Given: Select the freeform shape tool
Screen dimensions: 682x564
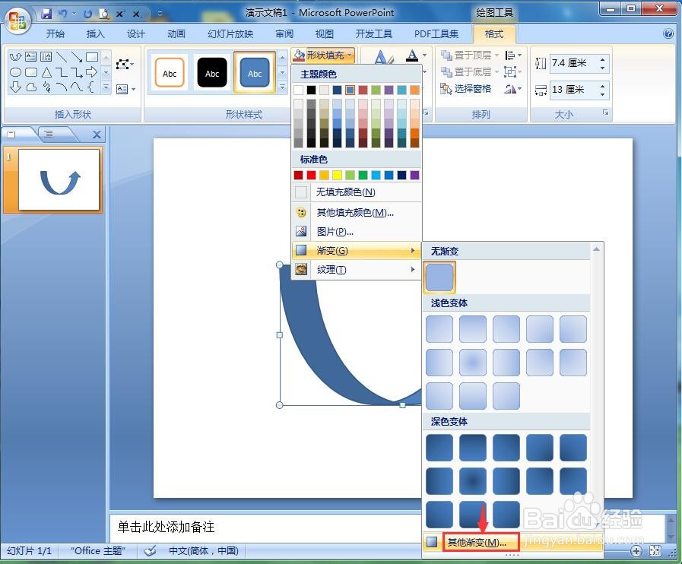Looking at the screenshot, I should [x=31, y=87].
